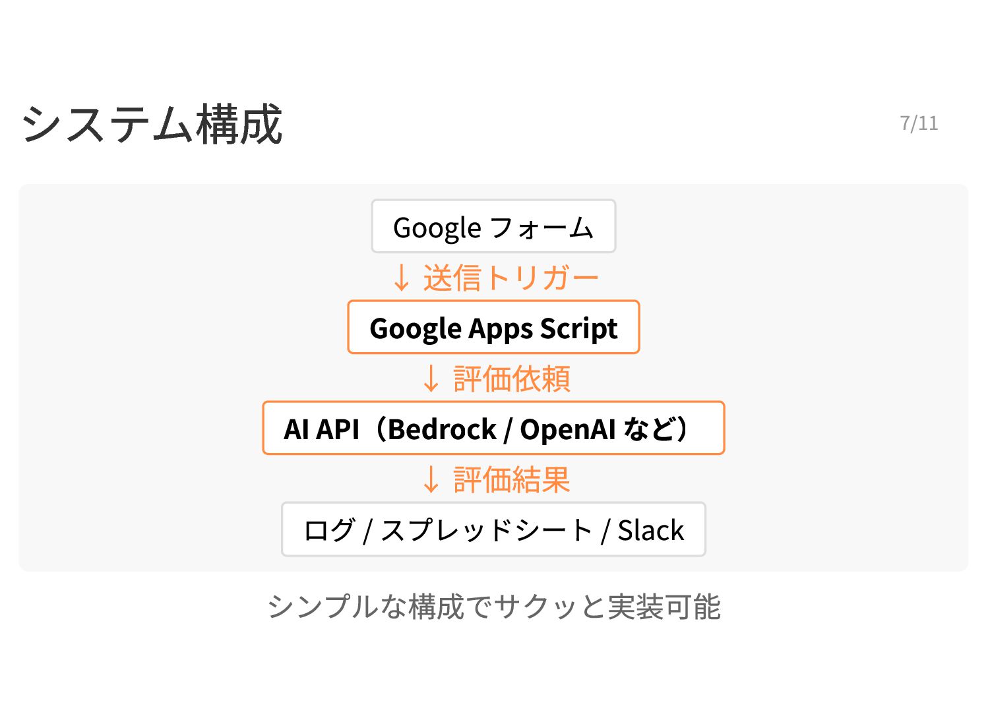
Task: Click the word Bedrock
Action: click(x=442, y=429)
